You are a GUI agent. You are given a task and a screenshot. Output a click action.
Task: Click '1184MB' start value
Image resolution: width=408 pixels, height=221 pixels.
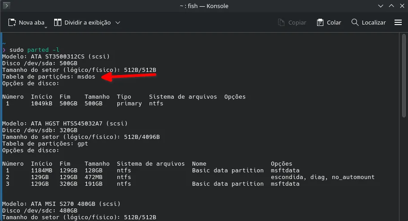(42, 171)
